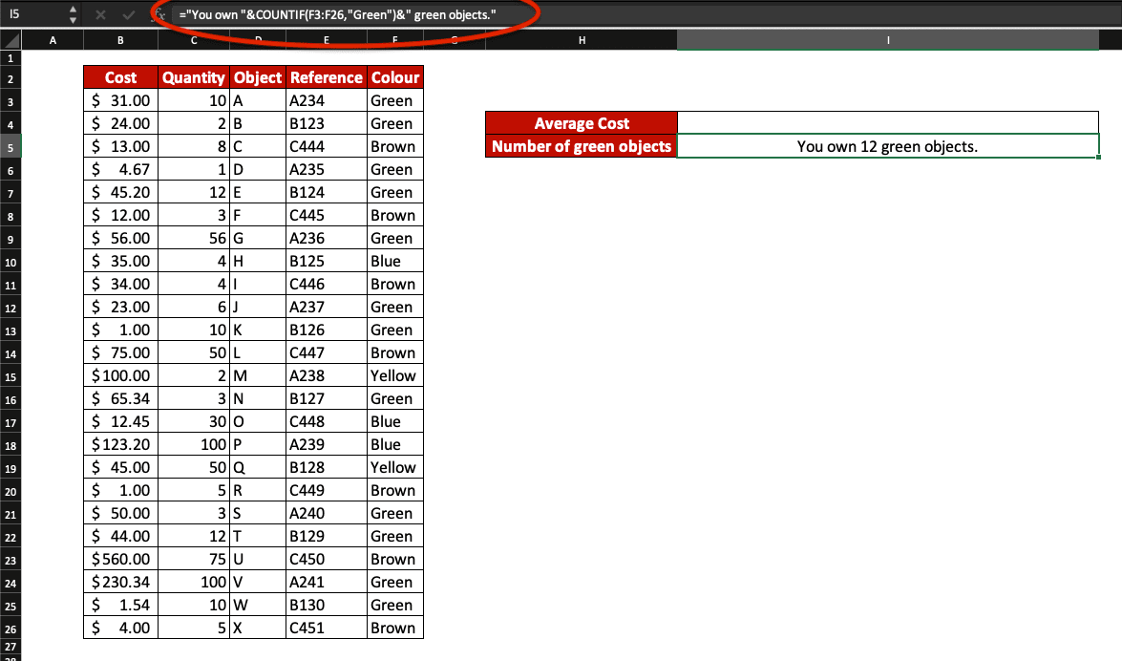Click the Name Box down arrow
The image size is (1122, 661).
pyautogui.click(x=71, y=20)
